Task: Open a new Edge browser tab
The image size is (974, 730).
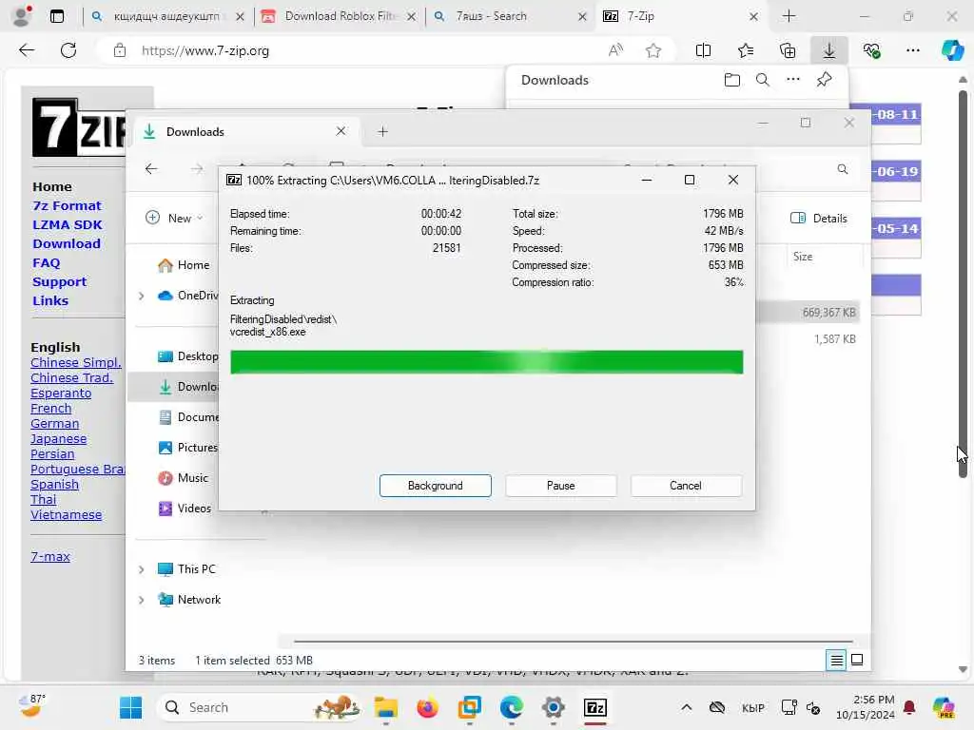Action: tap(789, 16)
